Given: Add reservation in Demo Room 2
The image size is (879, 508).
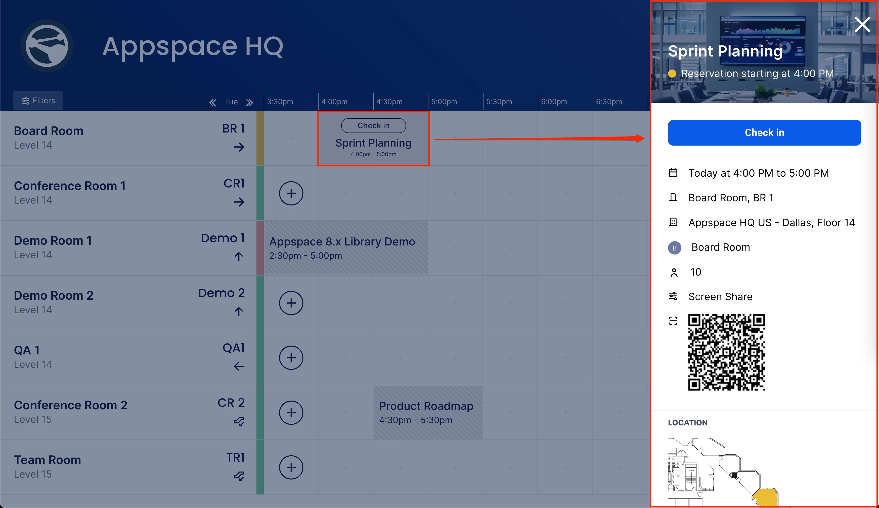Looking at the screenshot, I should [x=291, y=303].
